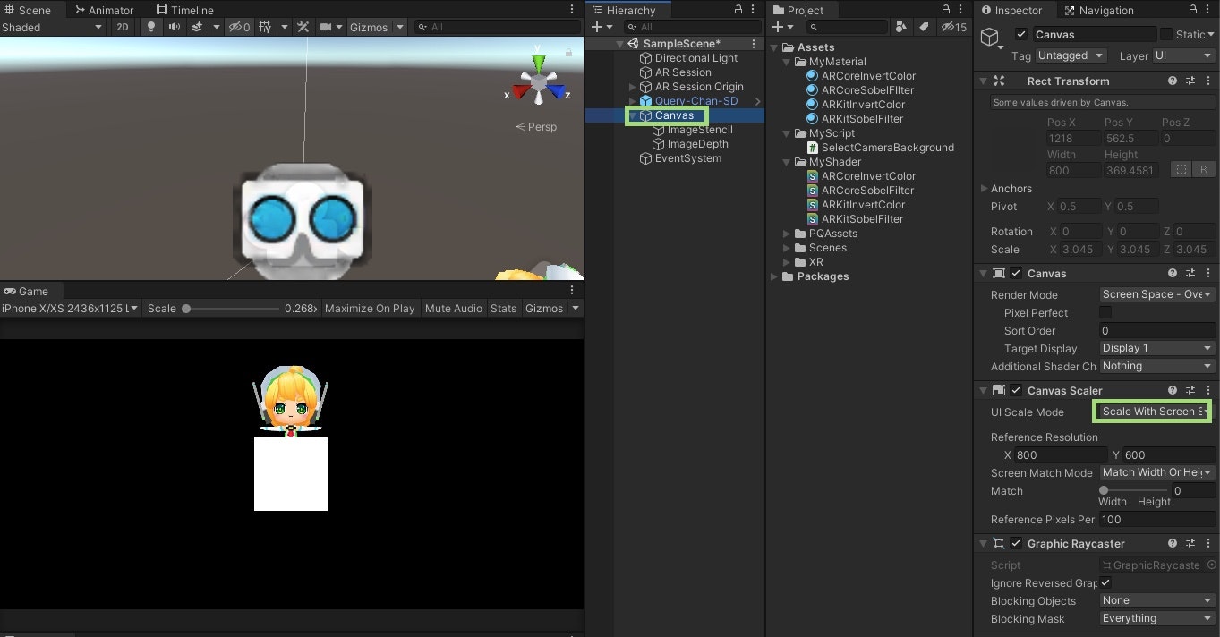Screen dimensions: 1220x637
Task: Disable Canvas Scaler component checkbox
Action: click(1016, 390)
